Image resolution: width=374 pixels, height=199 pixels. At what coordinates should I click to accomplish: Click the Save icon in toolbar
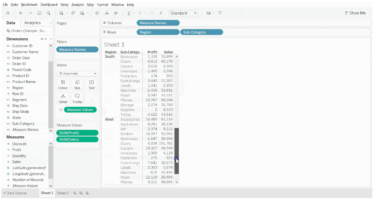39,13
